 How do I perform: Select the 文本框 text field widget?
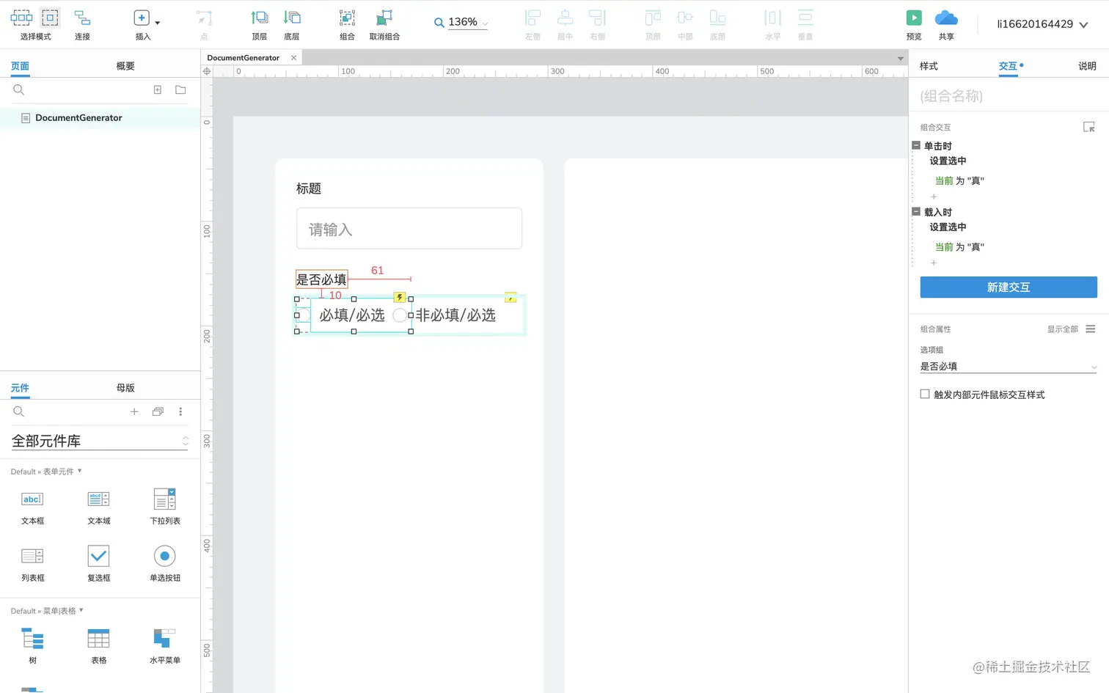tap(32, 506)
